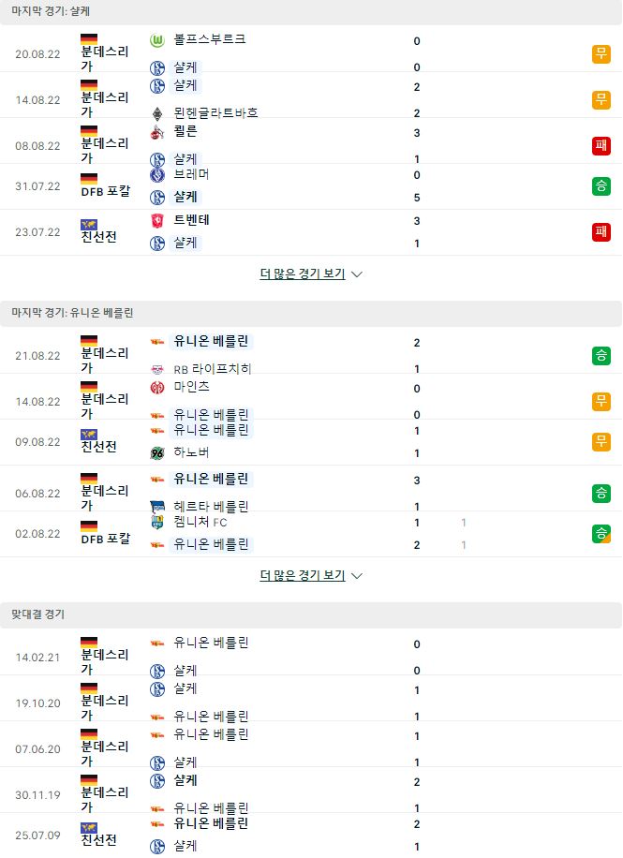Click the Wolfsburg team logo icon
623x858 pixels.
(x=157, y=40)
